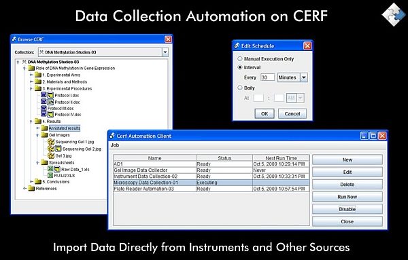Click the Excel icon for RUIJ2.XLS

50,175
